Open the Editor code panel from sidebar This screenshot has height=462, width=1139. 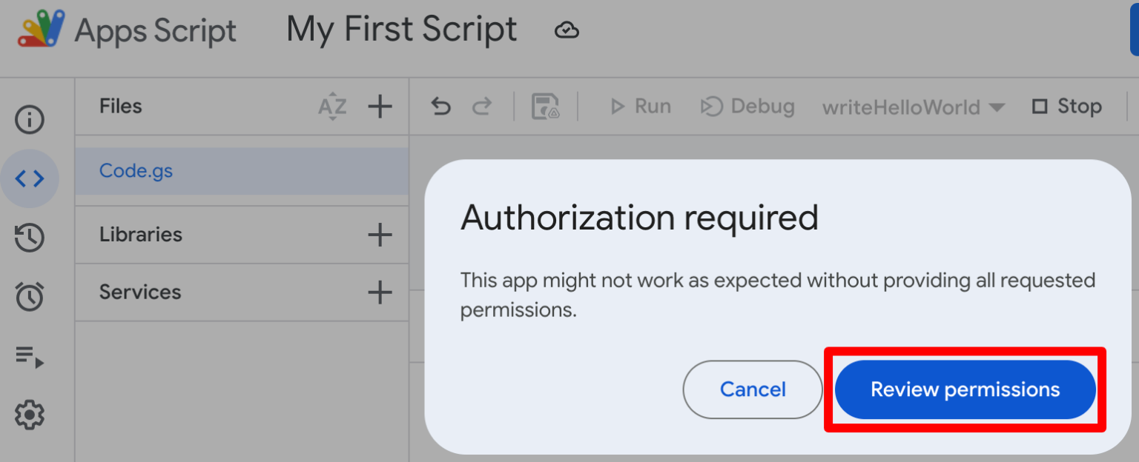click(x=30, y=178)
